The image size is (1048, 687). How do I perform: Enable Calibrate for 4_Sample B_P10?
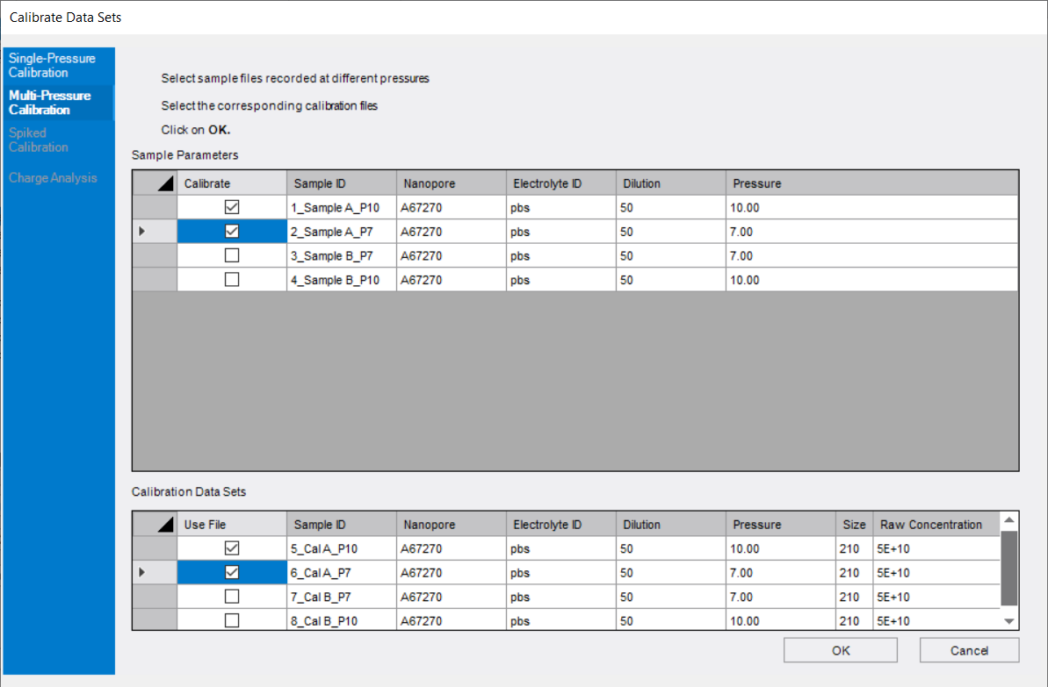pyautogui.click(x=231, y=279)
